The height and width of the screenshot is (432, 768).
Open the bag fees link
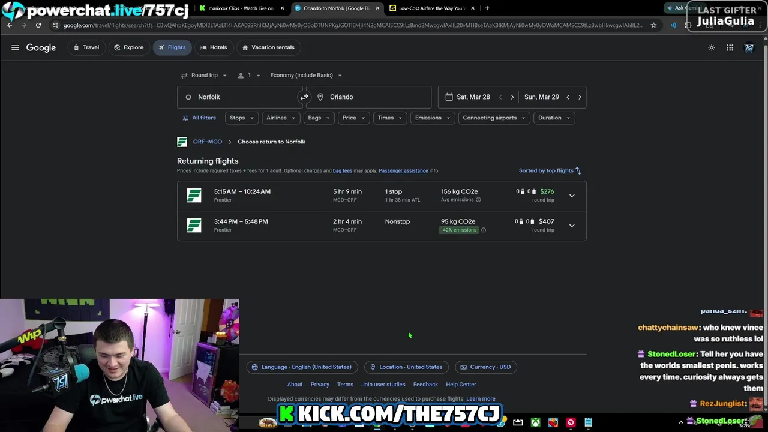point(343,171)
